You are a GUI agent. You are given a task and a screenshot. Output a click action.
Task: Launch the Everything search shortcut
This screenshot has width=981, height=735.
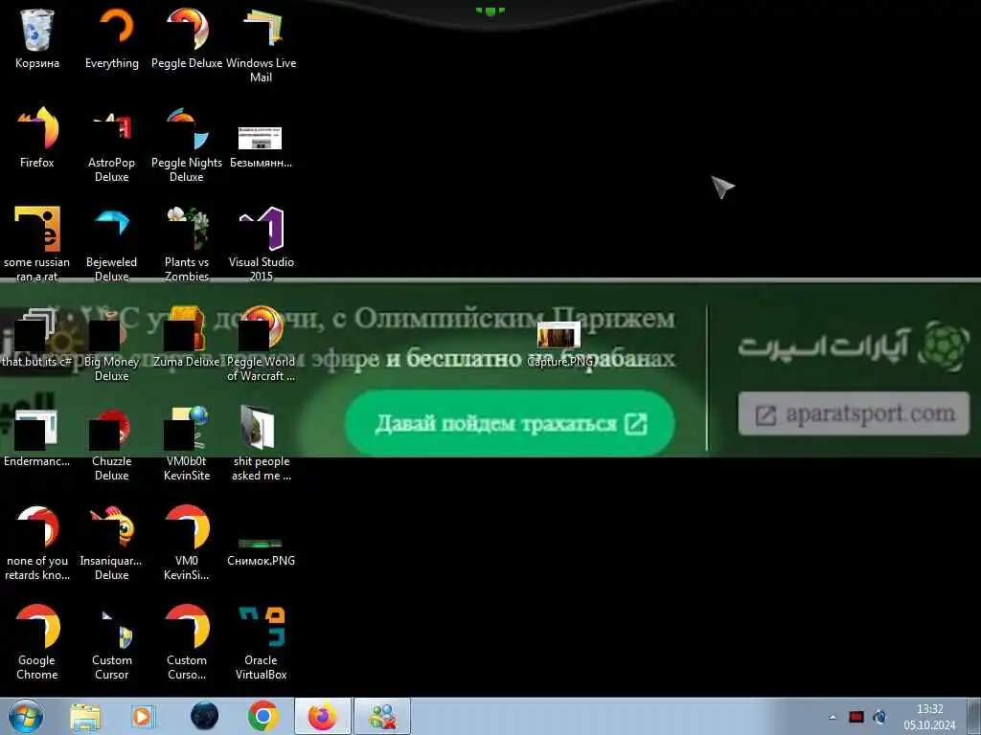pyautogui.click(x=112, y=37)
